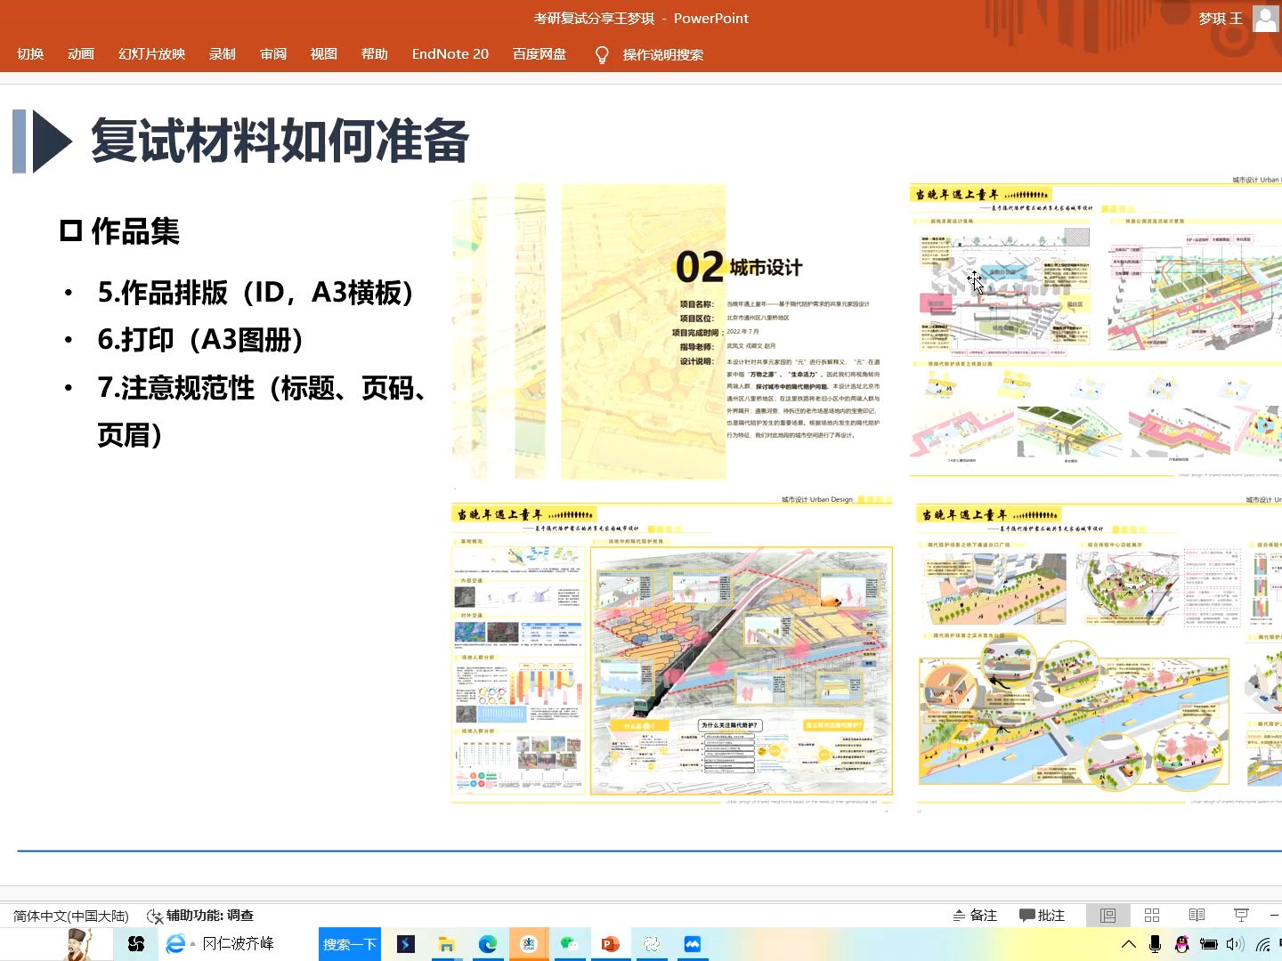Open Microsoft Edge from taskbar
Screen dimensions: 1282x961
point(488,944)
